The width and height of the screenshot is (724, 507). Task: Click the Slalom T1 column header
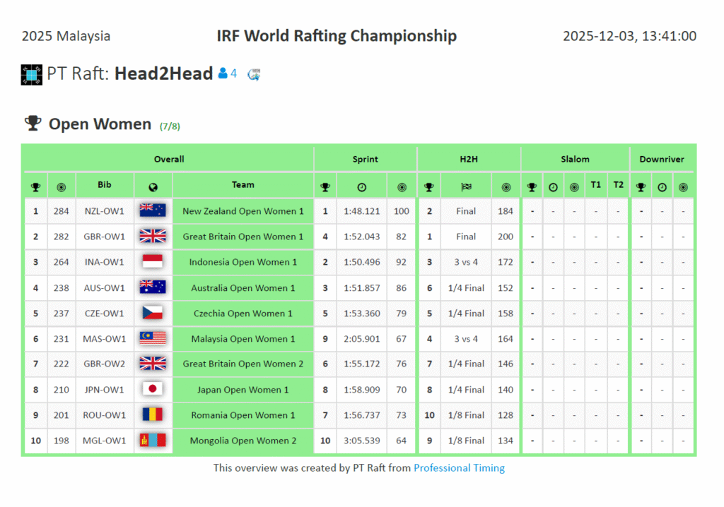596,185
